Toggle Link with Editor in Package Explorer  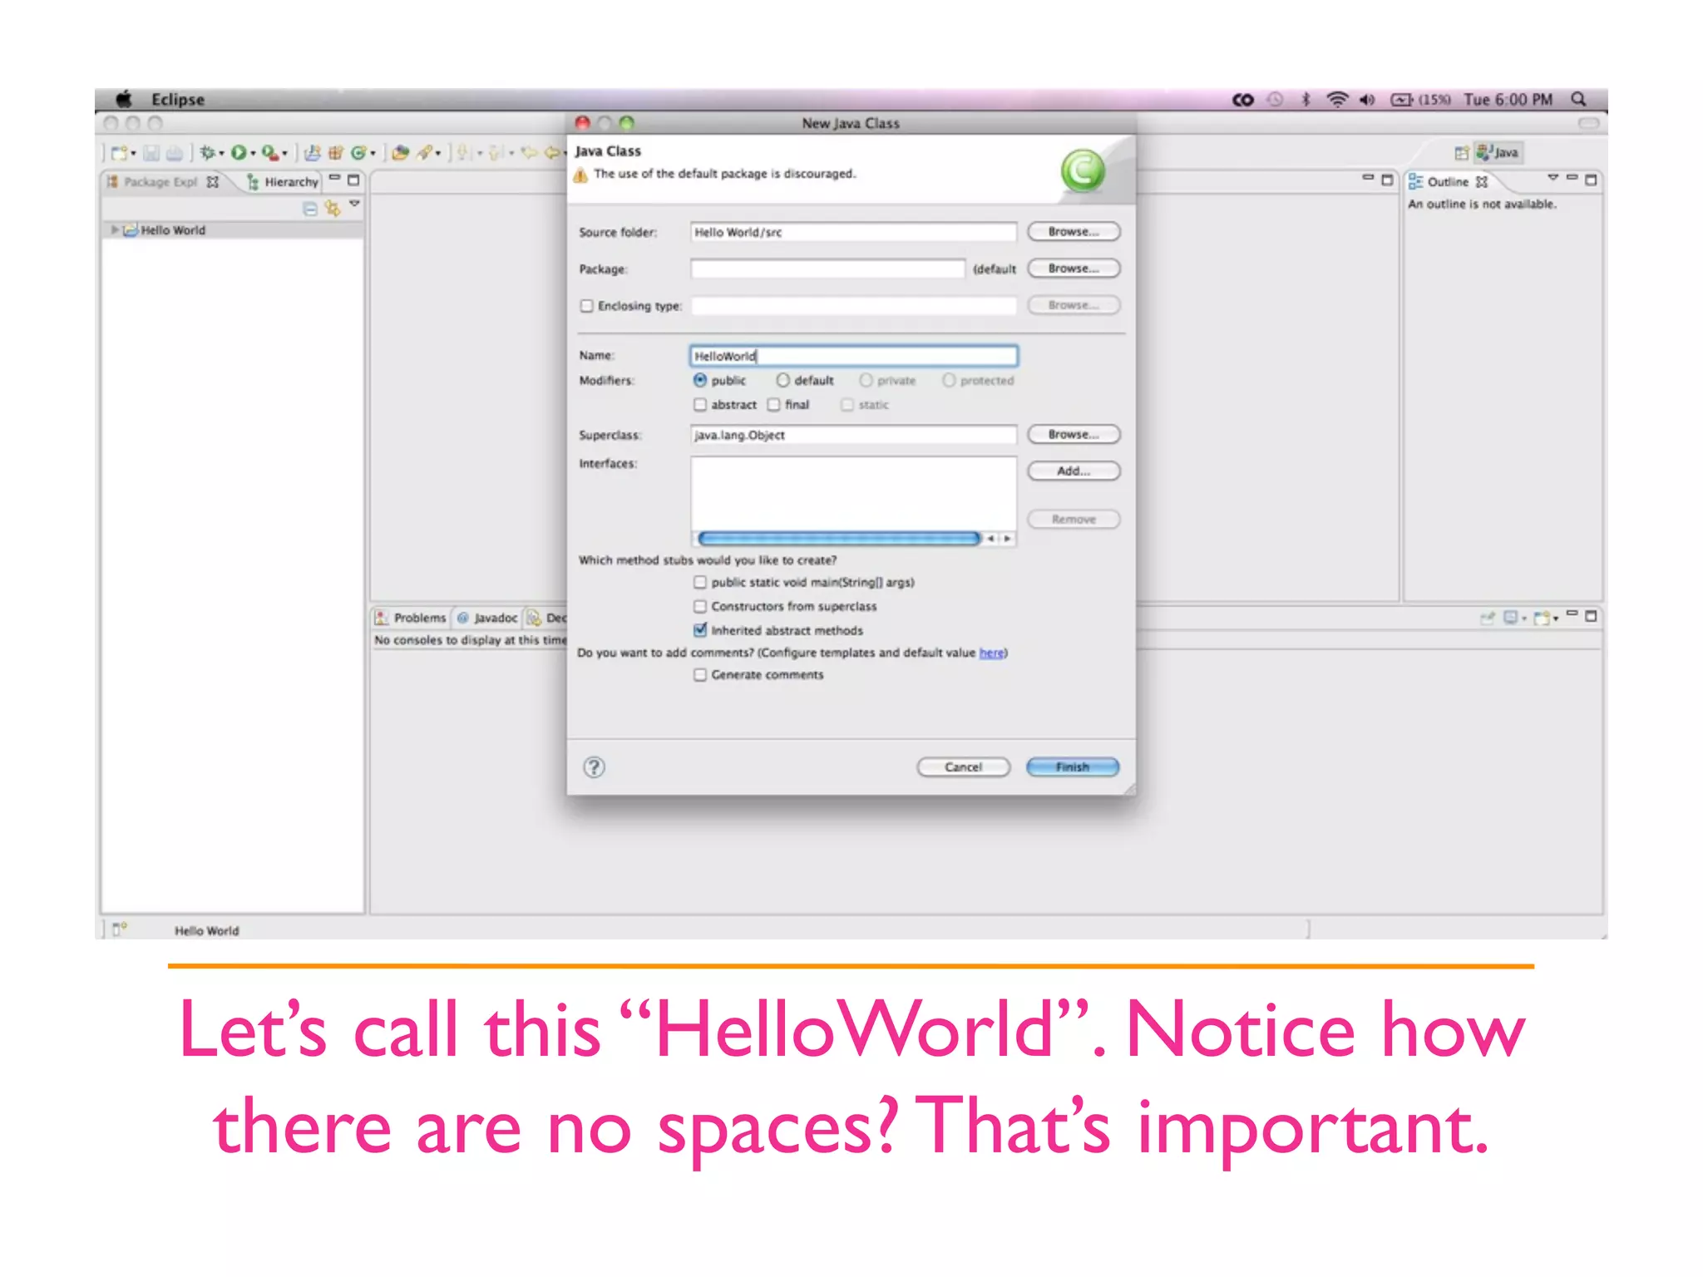coord(333,209)
